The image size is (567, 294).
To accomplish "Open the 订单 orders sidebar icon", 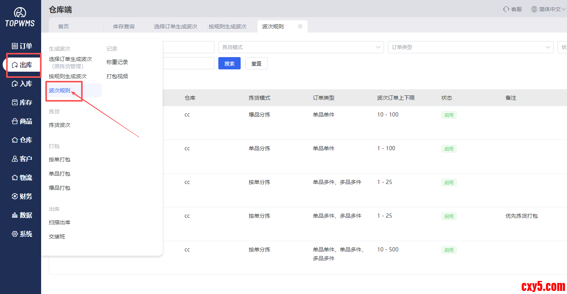I will [15, 46].
